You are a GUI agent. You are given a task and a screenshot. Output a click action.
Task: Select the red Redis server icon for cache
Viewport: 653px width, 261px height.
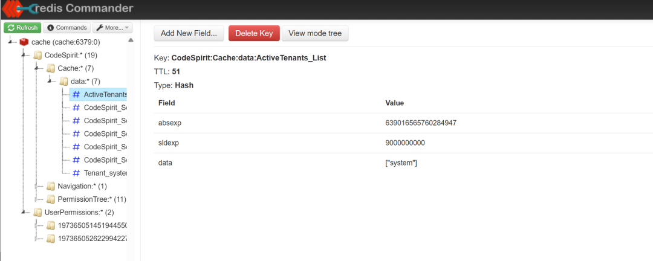pyautogui.click(x=24, y=42)
